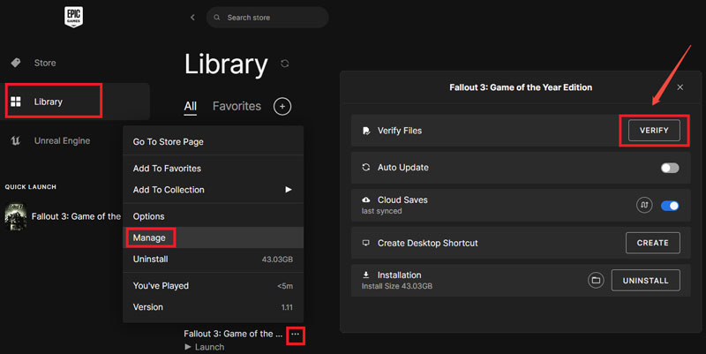The image size is (706, 354).
Task: Click the search magnifier icon
Action: tap(217, 18)
